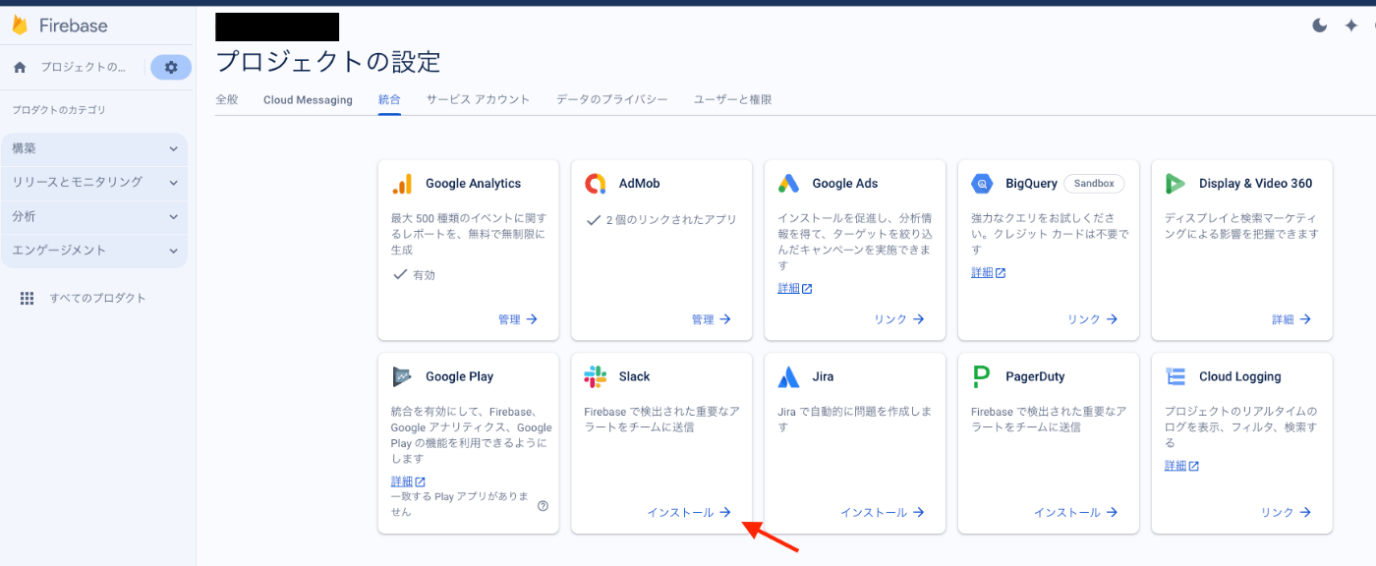Click リンク in Cloud Logging card

1287,512
